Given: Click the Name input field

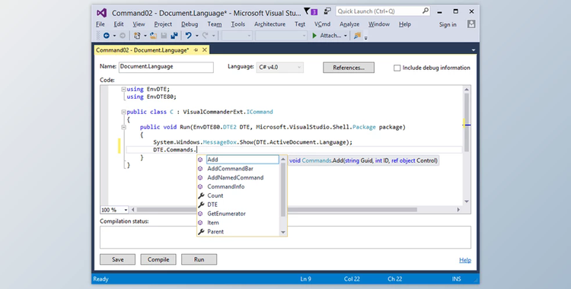Looking at the screenshot, I should (166, 67).
